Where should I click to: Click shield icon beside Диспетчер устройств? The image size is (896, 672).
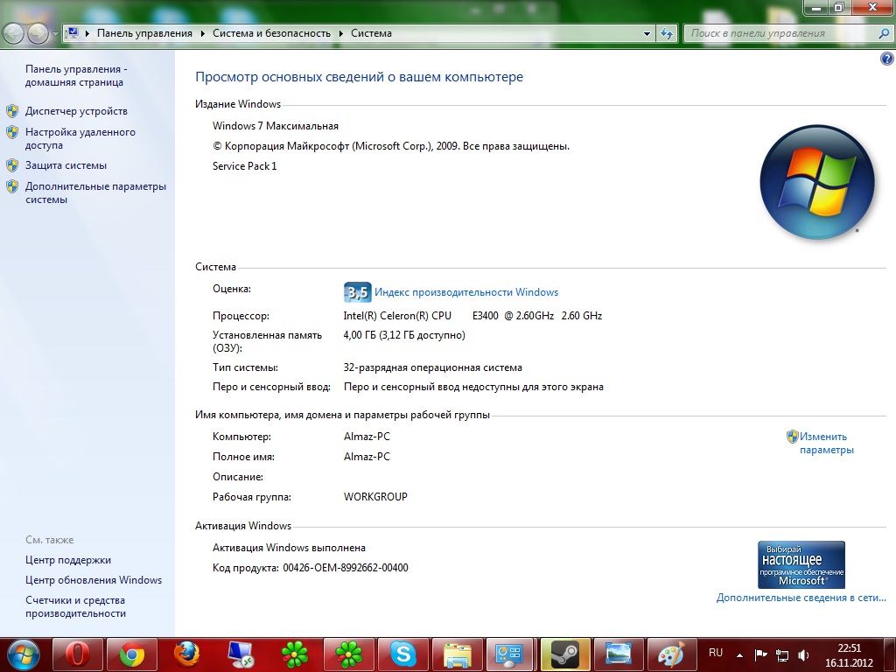(x=12, y=111)
